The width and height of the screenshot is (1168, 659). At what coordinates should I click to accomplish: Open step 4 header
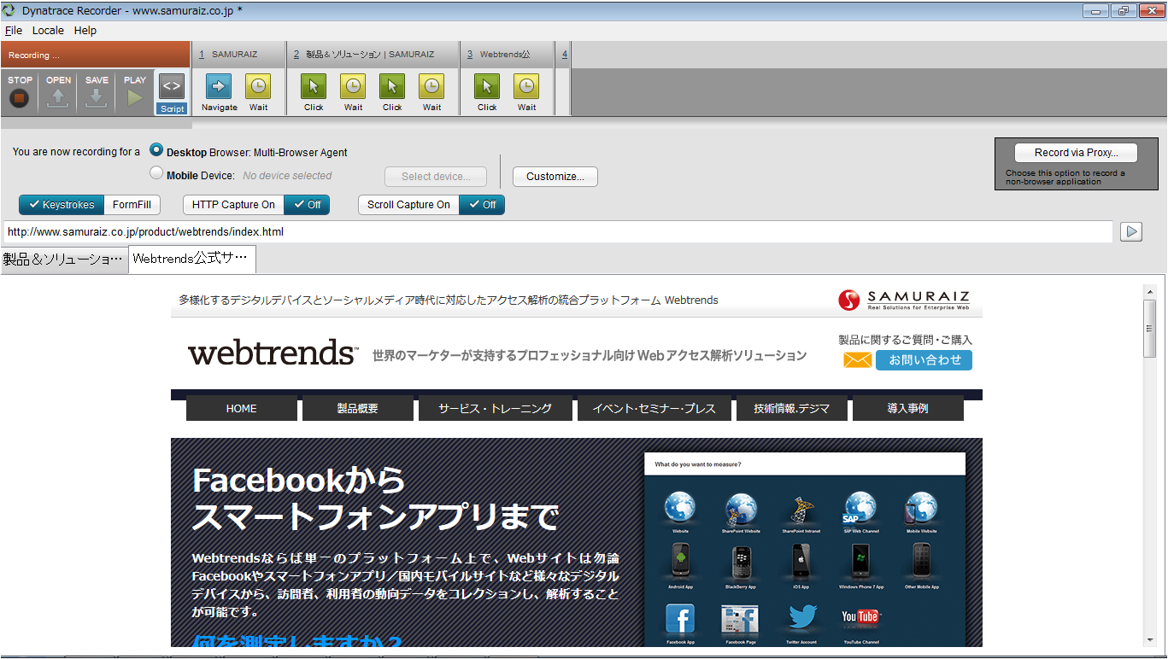coord(564,55)
